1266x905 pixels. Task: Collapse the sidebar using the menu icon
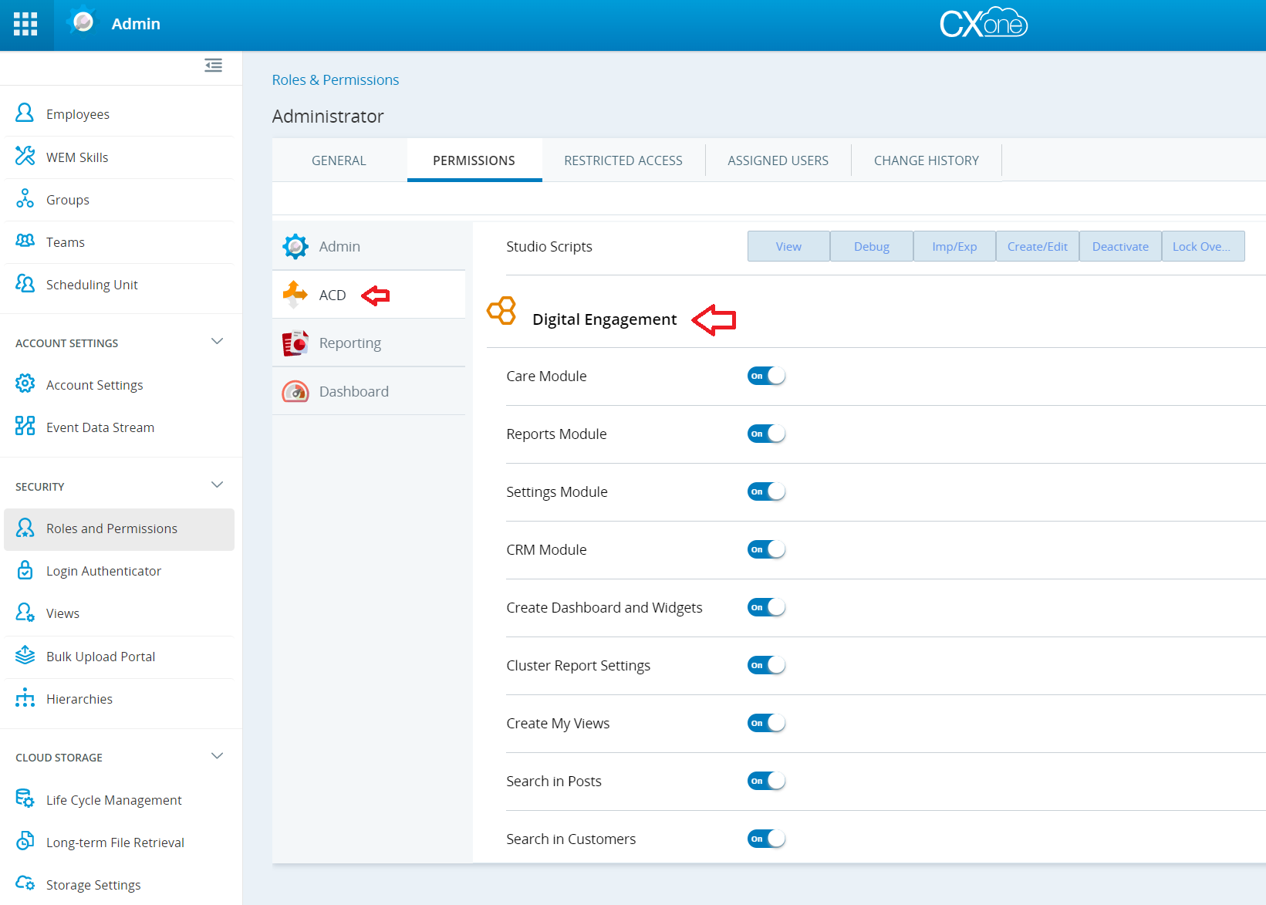(x=213, y=66)
